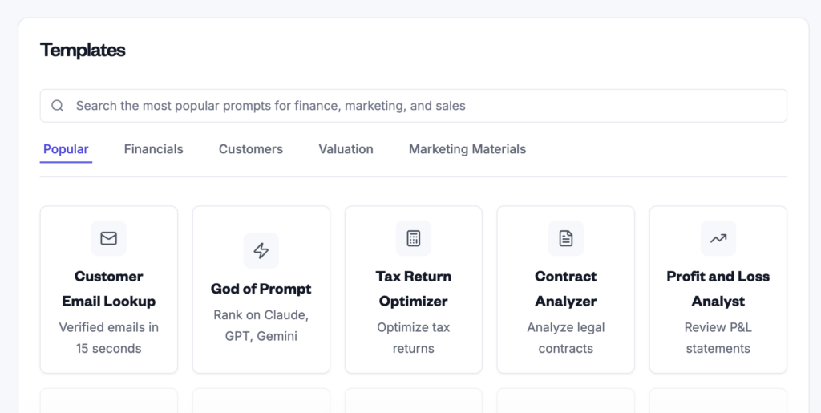Go to the Marketing Materials tab
The height and width of the screenshot is (413, 821).
coord(467,149)
